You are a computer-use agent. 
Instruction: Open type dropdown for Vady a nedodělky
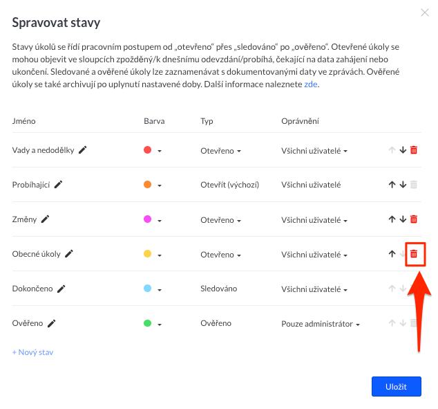pyautogui.click(x=220, y=151)
